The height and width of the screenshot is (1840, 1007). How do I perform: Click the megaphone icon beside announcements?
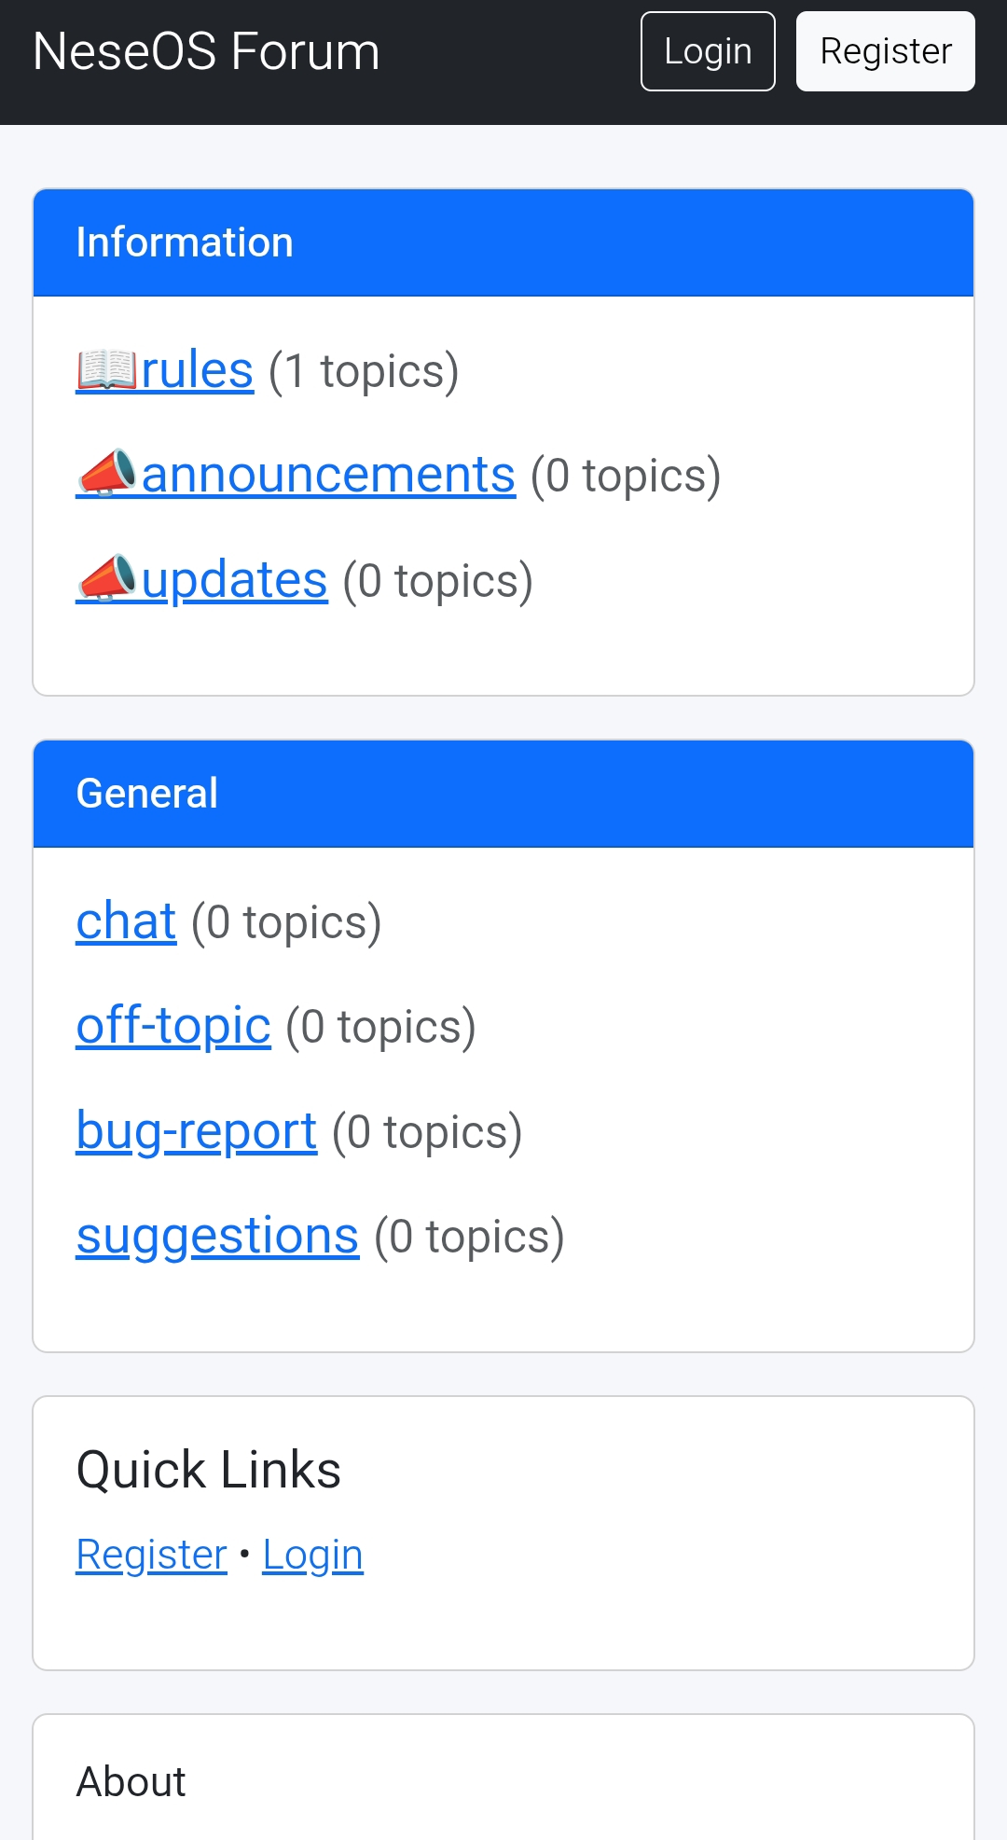[x=107, y=475]
